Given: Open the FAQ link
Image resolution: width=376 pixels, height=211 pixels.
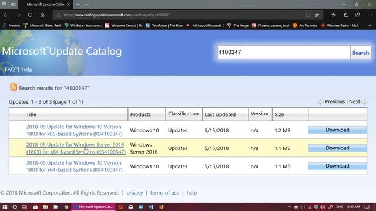Looking at the screenshot, I should pos(10,69).
